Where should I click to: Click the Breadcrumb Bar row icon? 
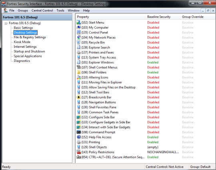pyautogui.click(x=78, y=97)
